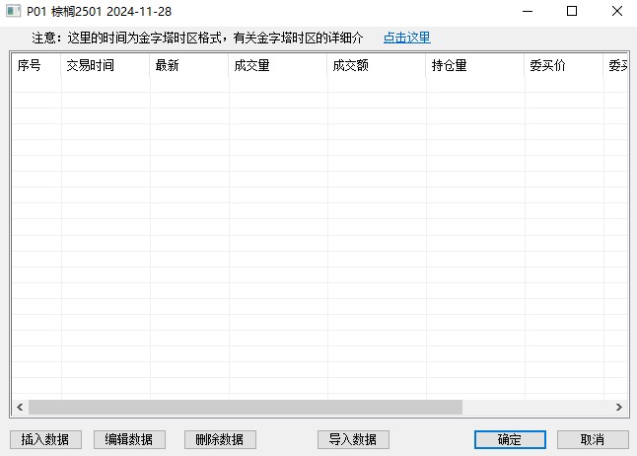Click the 交易时间 column header
Viewport: 637px width, 456px height.
[x=106, y=65]
